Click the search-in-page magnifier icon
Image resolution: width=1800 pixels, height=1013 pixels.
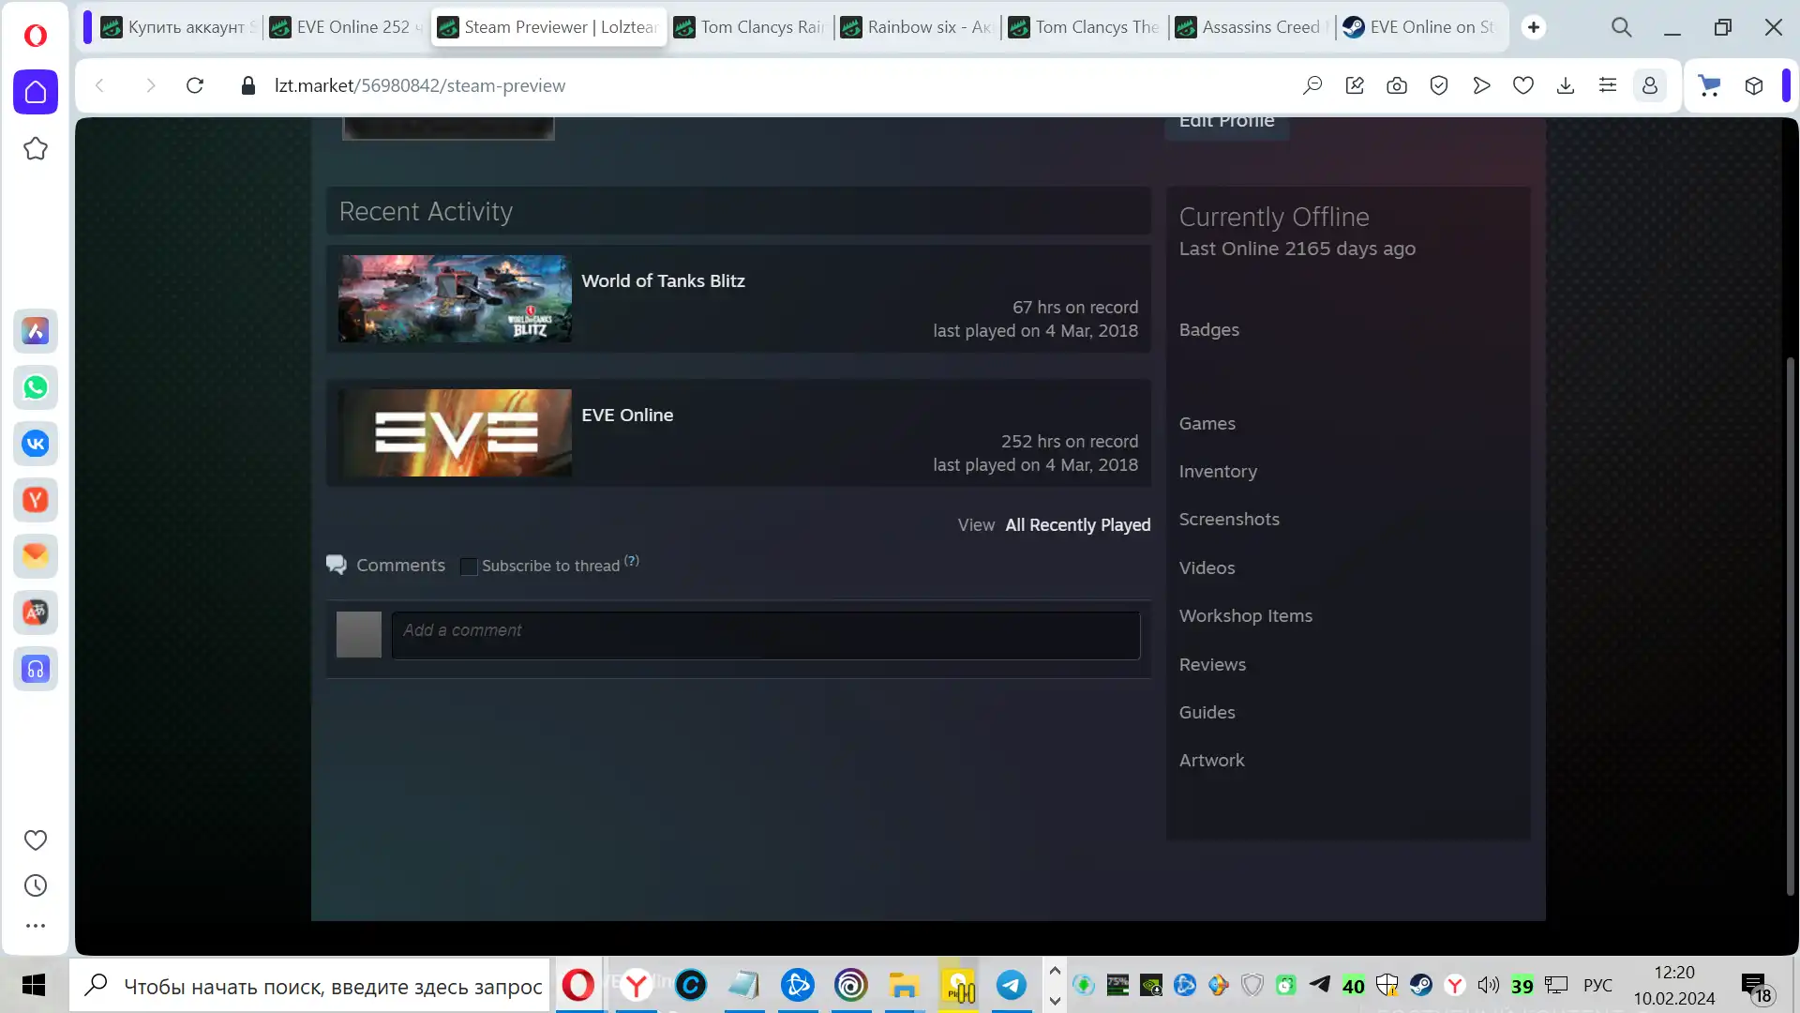click(x=1312, y=85)
